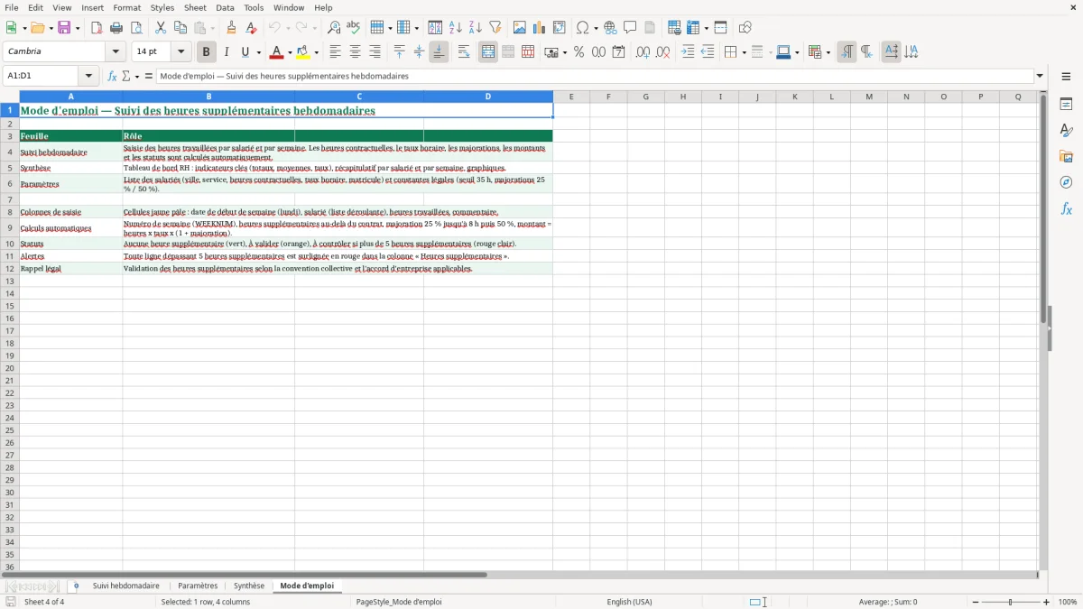
Task: Switch to Suivi hebdomadaire sheet tab
Action: pos(125,586)
